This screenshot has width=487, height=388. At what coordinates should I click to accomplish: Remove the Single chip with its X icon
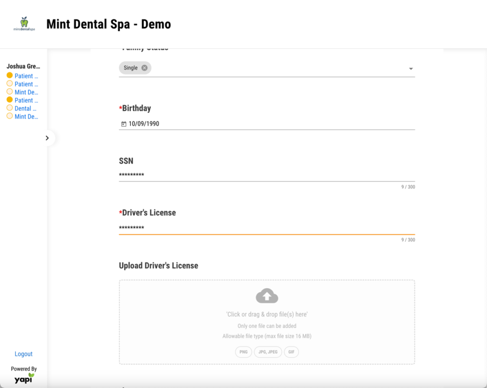click(144, 68)
